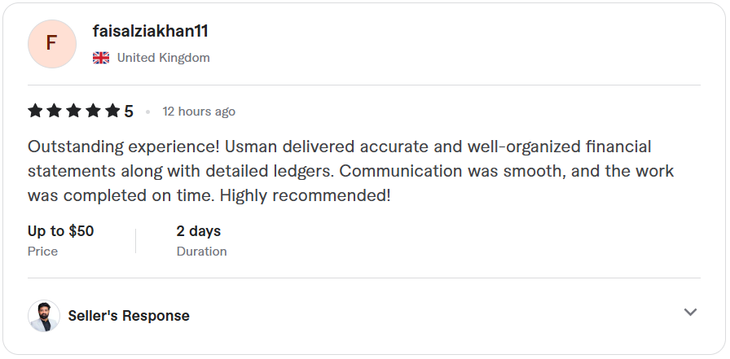This screenshot has width=730, height=359.
Task: Open the Seller's Response section label
Action: (x=129, y=316)
